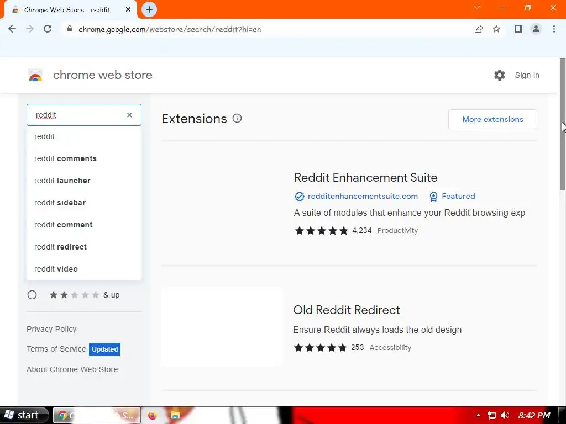Open the Chrome three-dot menu
Screen dimensions: 566x424
(554, 29)
